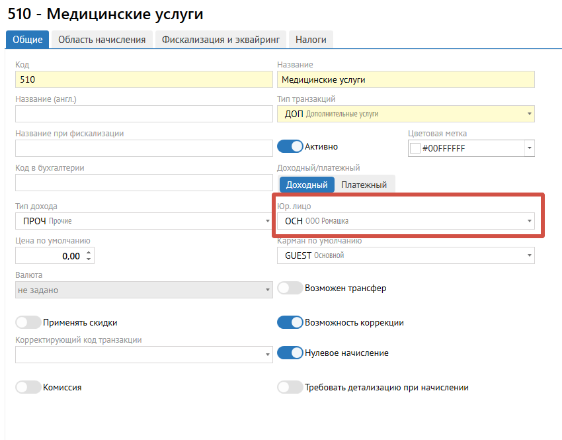Switch to the Область начисления tab
Image resolution: width=562 pixels, height=440 pixels.
click(102, 40)
